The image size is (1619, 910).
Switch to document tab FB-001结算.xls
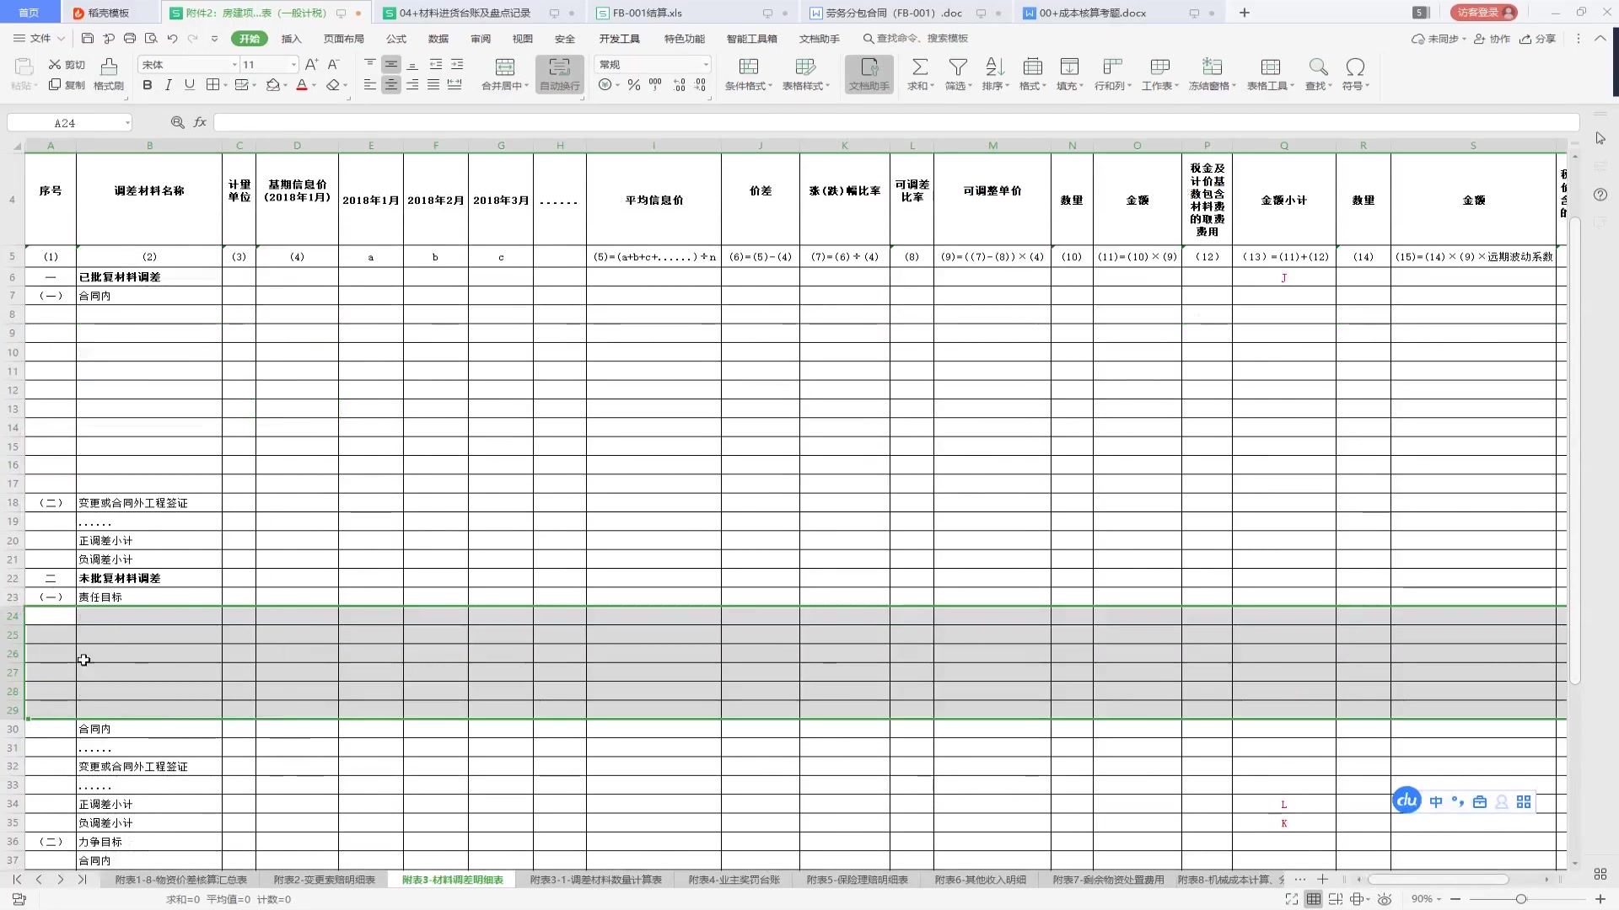click(x=648, y=13)
